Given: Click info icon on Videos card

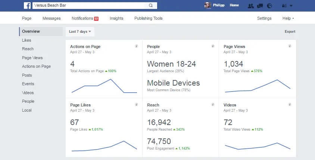Looking at the screenshot, I should [290, 105].
